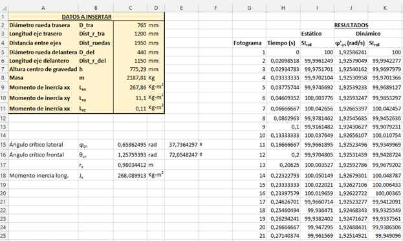This screenshot has height=241, width=403.
Task: Select the value 267,86 cell
Action: point(130,87)
